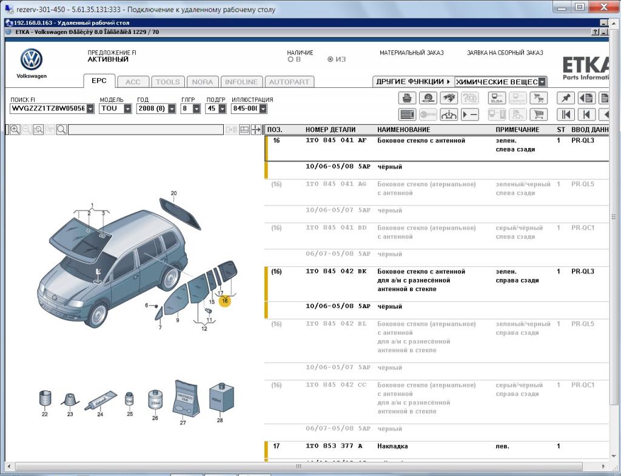Open the ПОИСК FI VIN dropdown
Viewport: 621px width, 476px height.
(90, 109)
